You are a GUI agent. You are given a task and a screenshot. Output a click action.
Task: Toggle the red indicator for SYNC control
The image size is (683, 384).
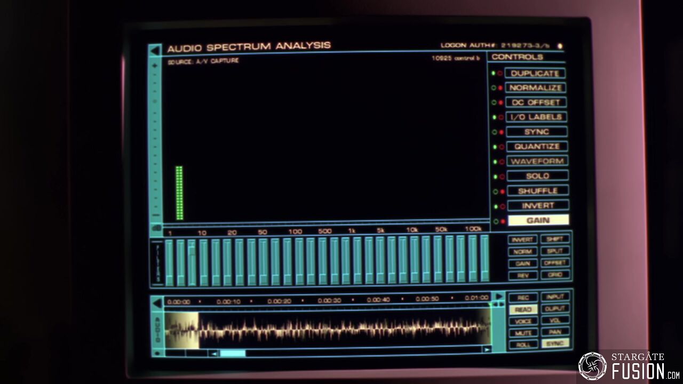pyautogui.click(x=502, y=132)
